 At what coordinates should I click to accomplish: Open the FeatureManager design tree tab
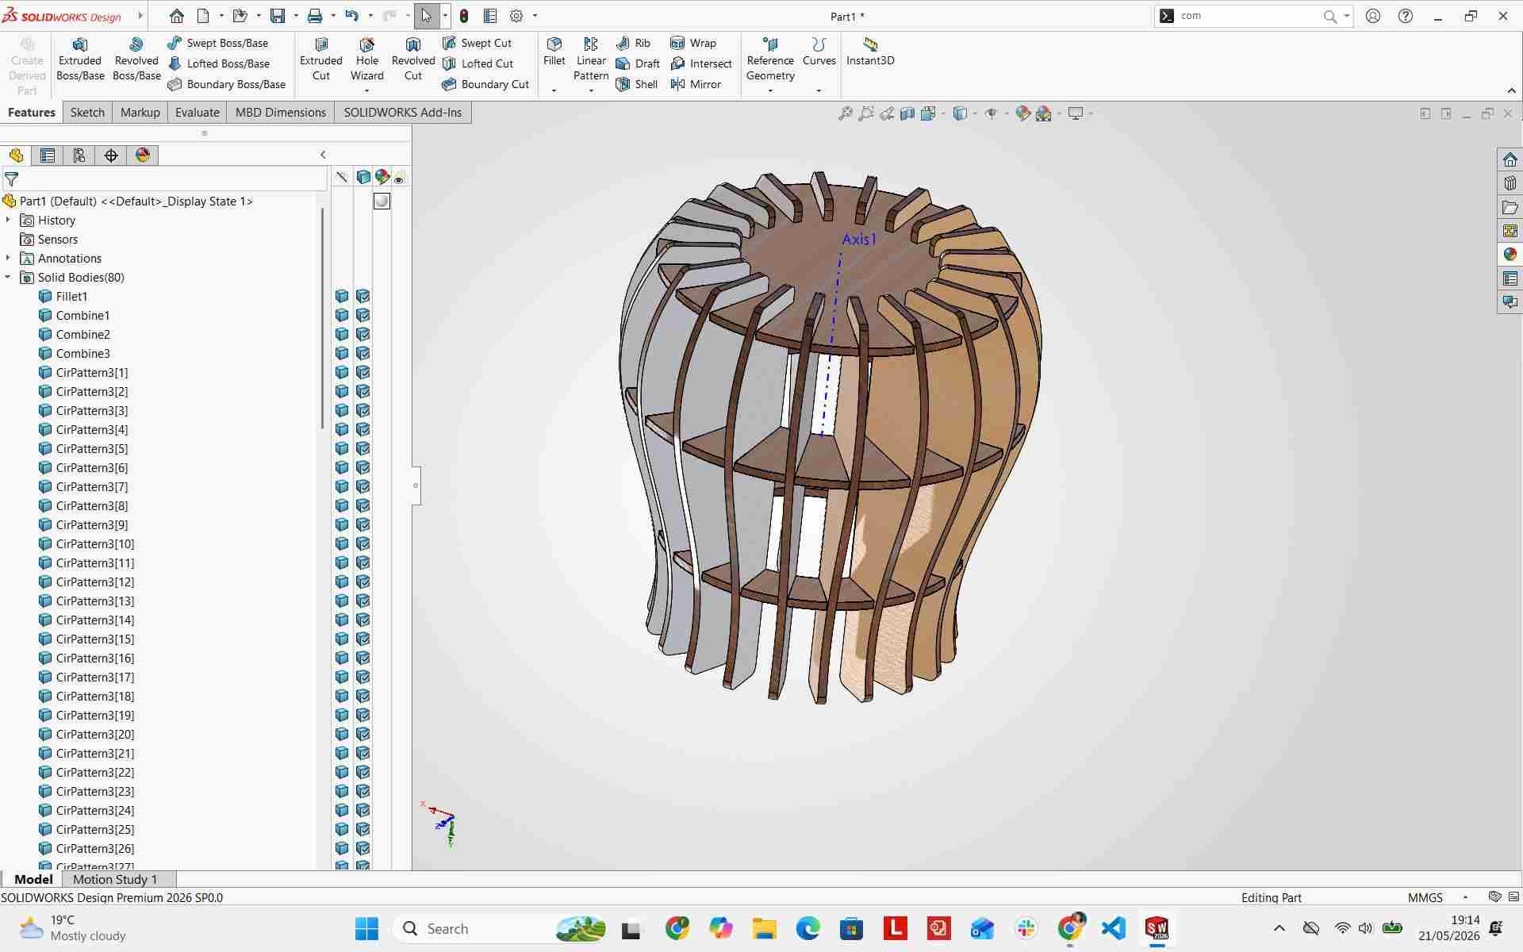click(x=16, y=155)
